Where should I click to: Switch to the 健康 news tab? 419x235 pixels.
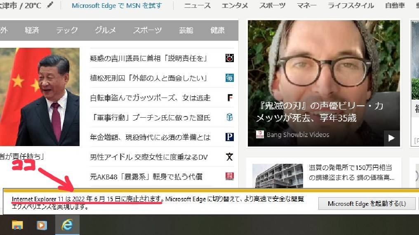pos(217,30)
